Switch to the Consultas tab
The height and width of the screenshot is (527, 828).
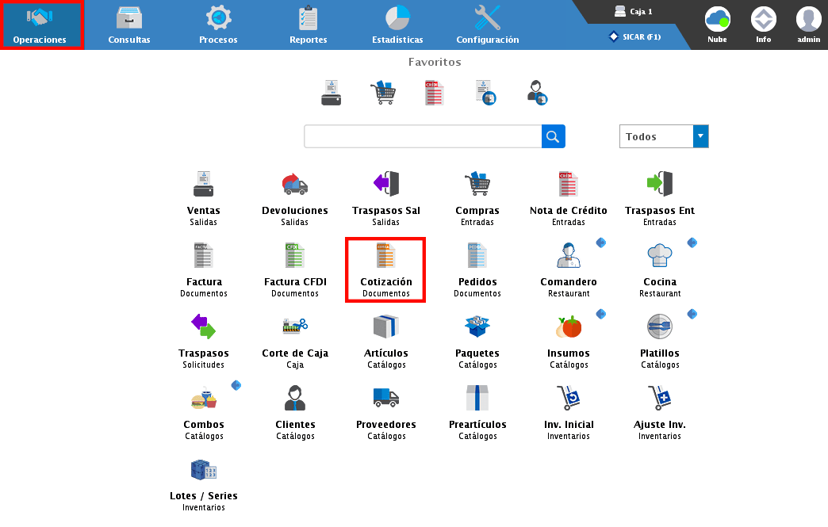[129, 25]
